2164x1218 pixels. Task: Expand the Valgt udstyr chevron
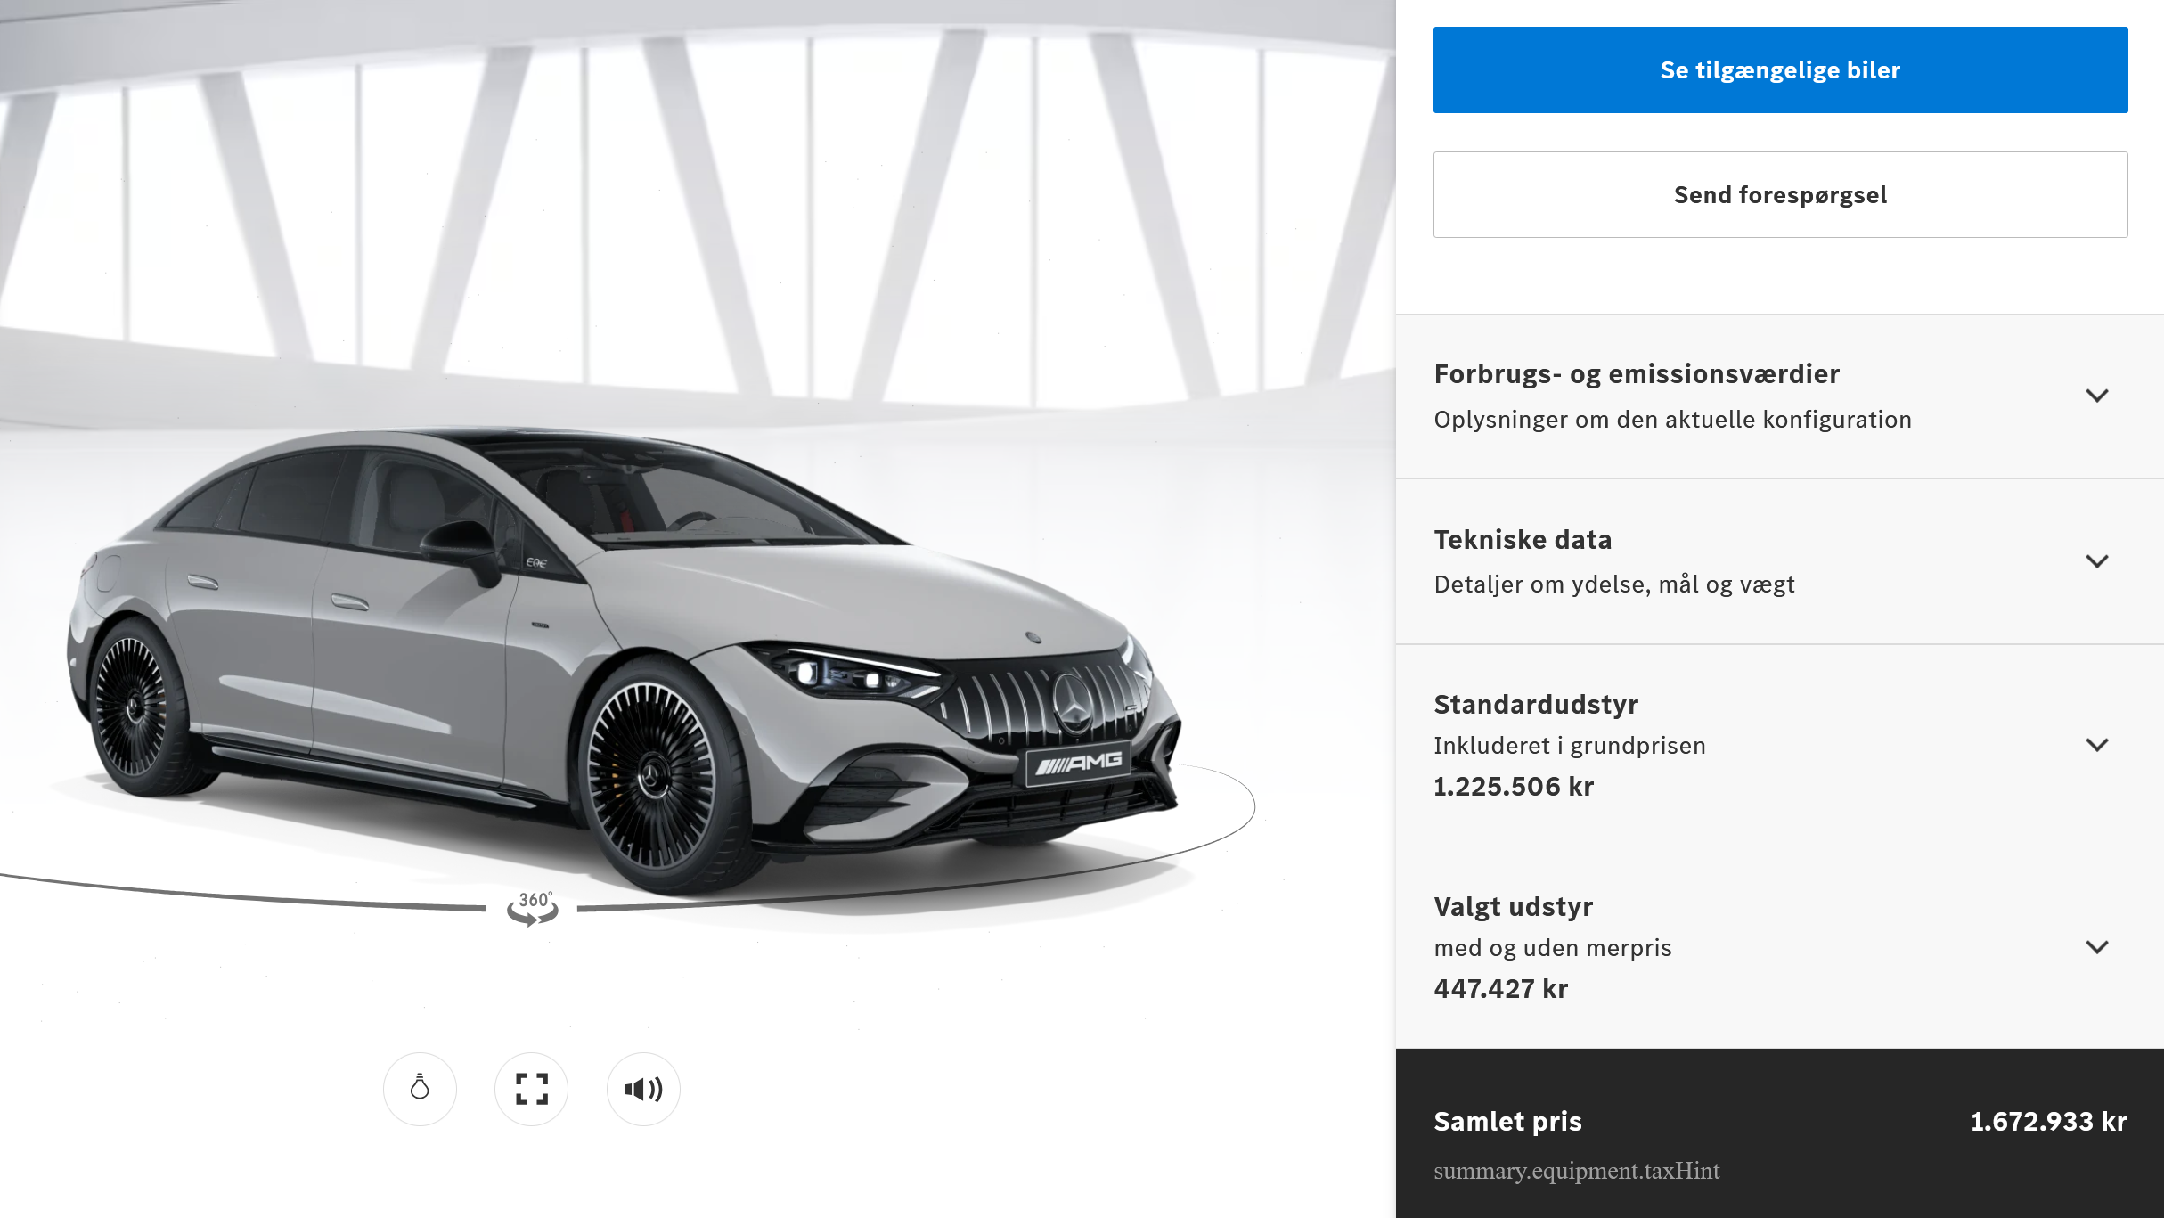(2097, 947)
